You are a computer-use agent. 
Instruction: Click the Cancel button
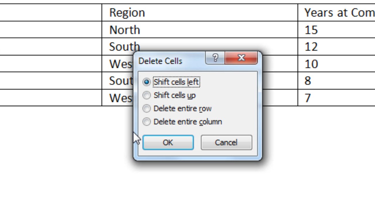(226, 142)
